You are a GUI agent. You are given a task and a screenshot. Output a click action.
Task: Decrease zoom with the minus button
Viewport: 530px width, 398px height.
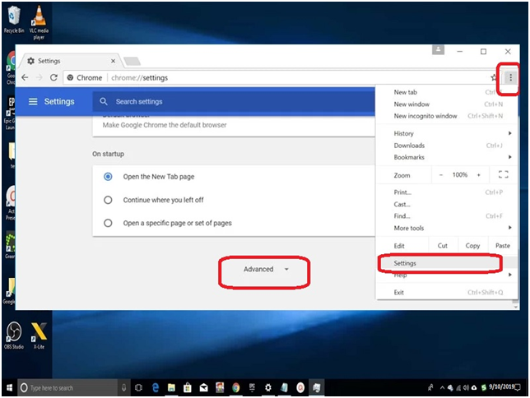[x=441, y=174]
